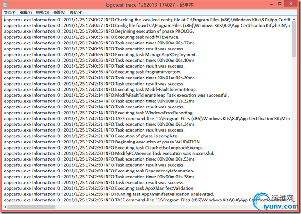Close the Notepad window

click(291, 4)
